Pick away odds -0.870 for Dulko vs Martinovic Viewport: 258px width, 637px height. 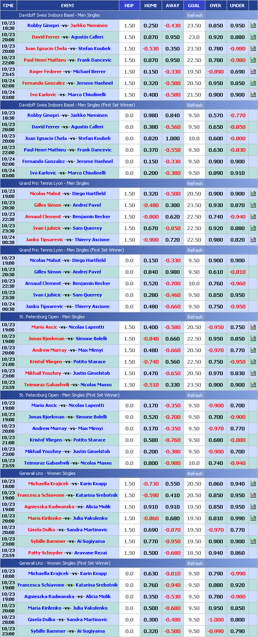172,530
